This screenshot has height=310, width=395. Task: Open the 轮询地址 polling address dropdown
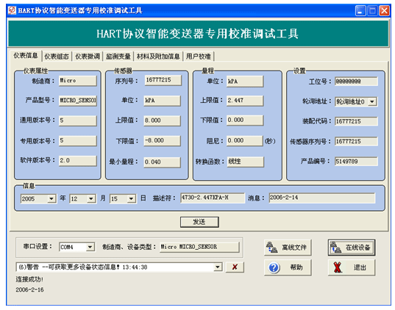click(x=372, y=101)
